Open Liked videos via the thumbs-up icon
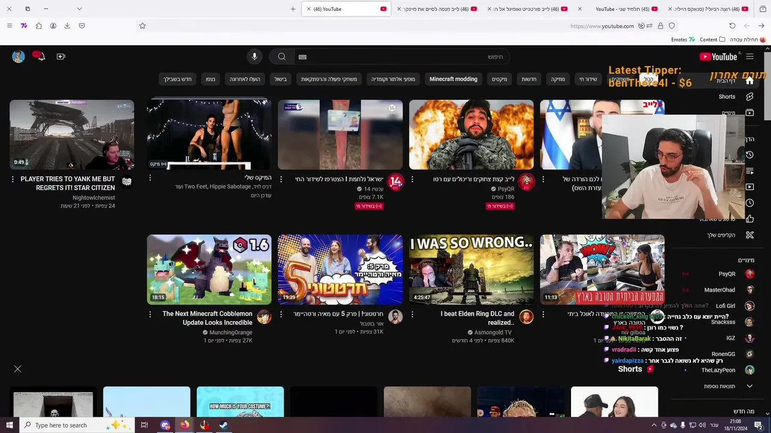The width and height of the screenshot is (771, 433). pyautogui.click(x=749, y=219)
